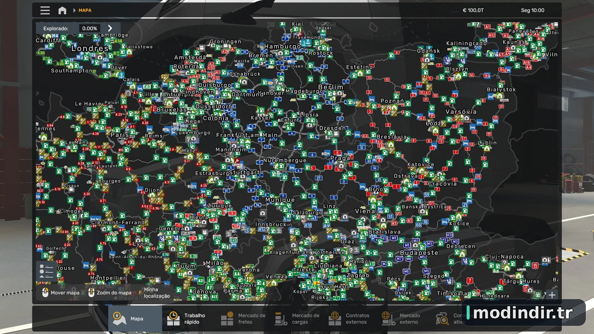
Task: Select the Viena city label
Action: (x=365, y=211)
